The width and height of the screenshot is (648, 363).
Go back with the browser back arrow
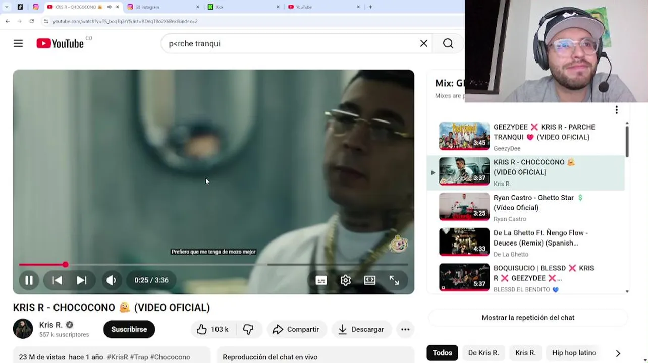point(7,21)
